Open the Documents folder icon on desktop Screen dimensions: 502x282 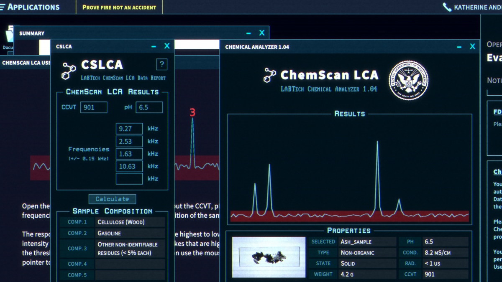coord(9,37)
